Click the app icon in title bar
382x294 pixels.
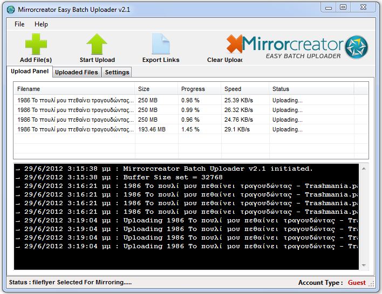[11, 10]
